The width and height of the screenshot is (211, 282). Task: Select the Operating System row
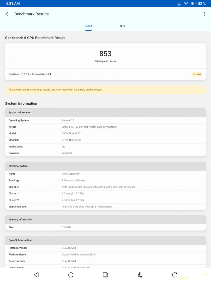click(105, 120)
